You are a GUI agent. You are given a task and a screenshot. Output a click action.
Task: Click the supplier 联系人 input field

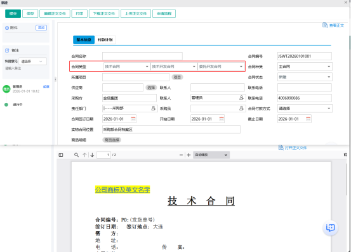pos(218,88)
